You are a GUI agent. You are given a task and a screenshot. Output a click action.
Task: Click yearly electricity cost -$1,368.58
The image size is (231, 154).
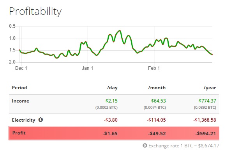205,120
